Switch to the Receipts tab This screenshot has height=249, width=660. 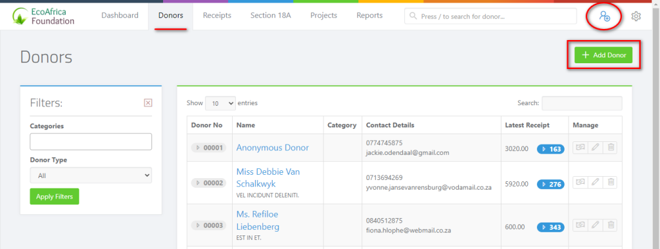point(217,15)
